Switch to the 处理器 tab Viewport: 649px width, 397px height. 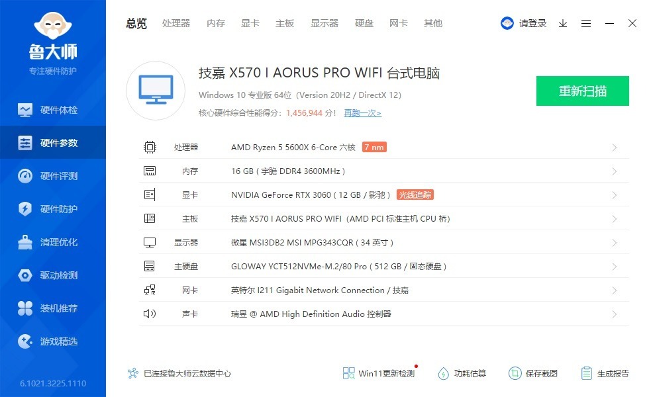[x=176, y=23]
